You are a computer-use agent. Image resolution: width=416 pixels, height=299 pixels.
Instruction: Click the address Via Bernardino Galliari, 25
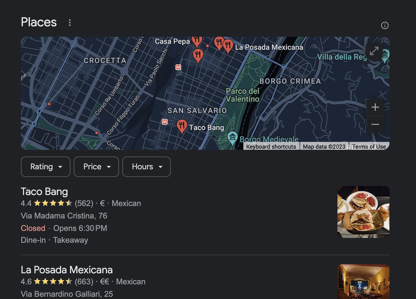pyautogui.click(x=67, y=294)
